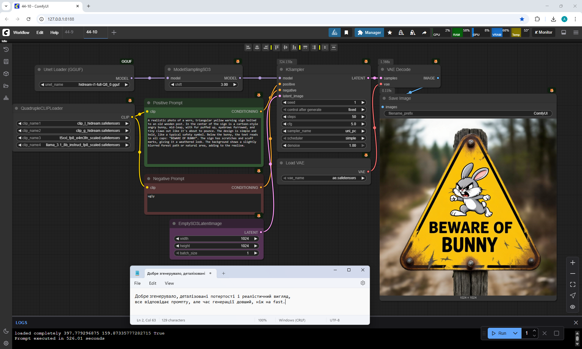Click the fit view canvas icon
The width and height of the screenshot is (582, 349).
(x=572, y=284)
